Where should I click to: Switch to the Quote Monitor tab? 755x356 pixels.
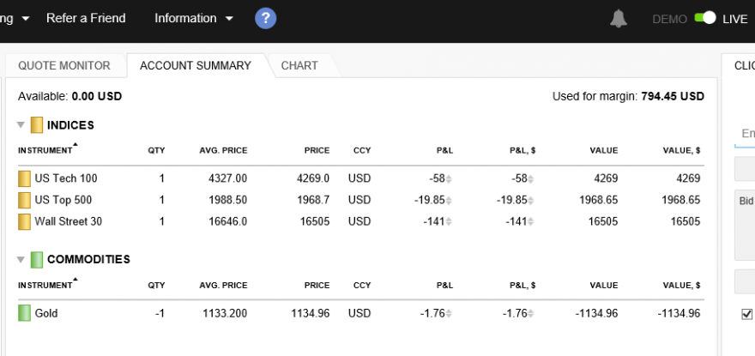coord(64,65)
